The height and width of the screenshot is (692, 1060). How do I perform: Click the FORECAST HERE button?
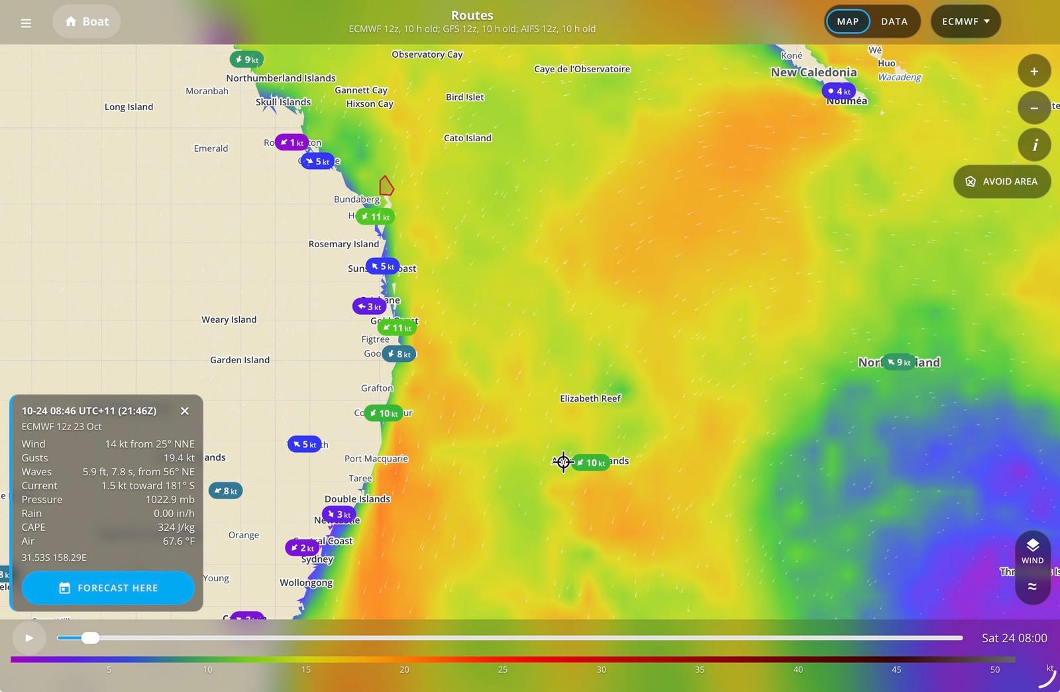pos(108,588)
